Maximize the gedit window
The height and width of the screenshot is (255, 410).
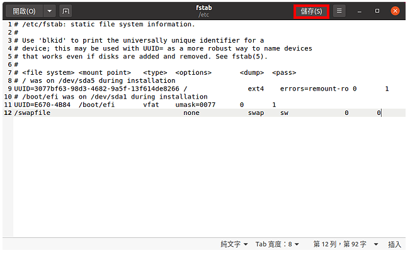[377, 11]
